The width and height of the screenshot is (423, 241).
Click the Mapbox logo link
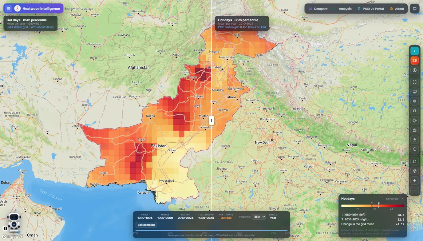(x=13, y=237)
